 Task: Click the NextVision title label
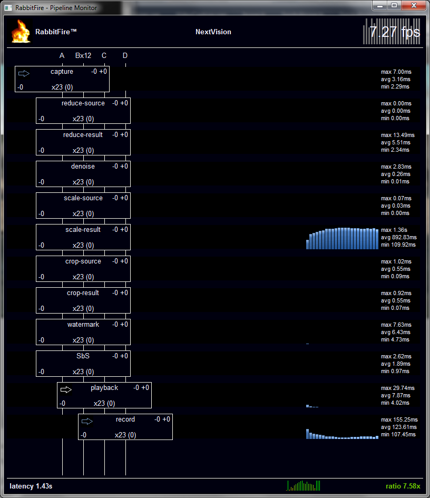pyautogui.click(x=213, y=32)
